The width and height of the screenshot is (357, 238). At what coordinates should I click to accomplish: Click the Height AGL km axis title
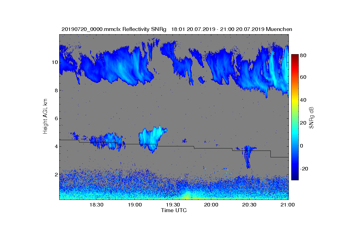45,117
